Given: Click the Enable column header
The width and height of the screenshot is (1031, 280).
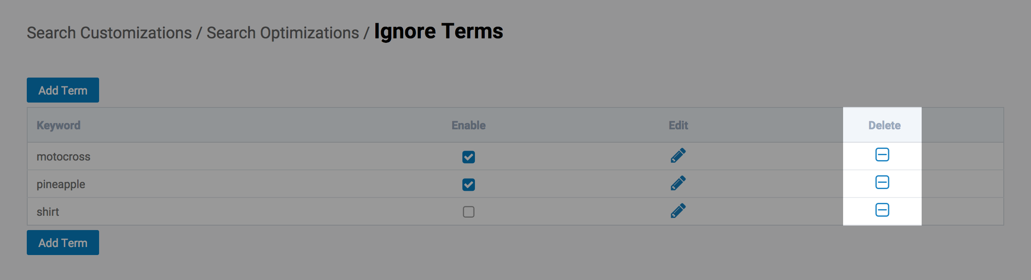Looking at the screenshot, I should pyautogui.click(x=468, y=125).
